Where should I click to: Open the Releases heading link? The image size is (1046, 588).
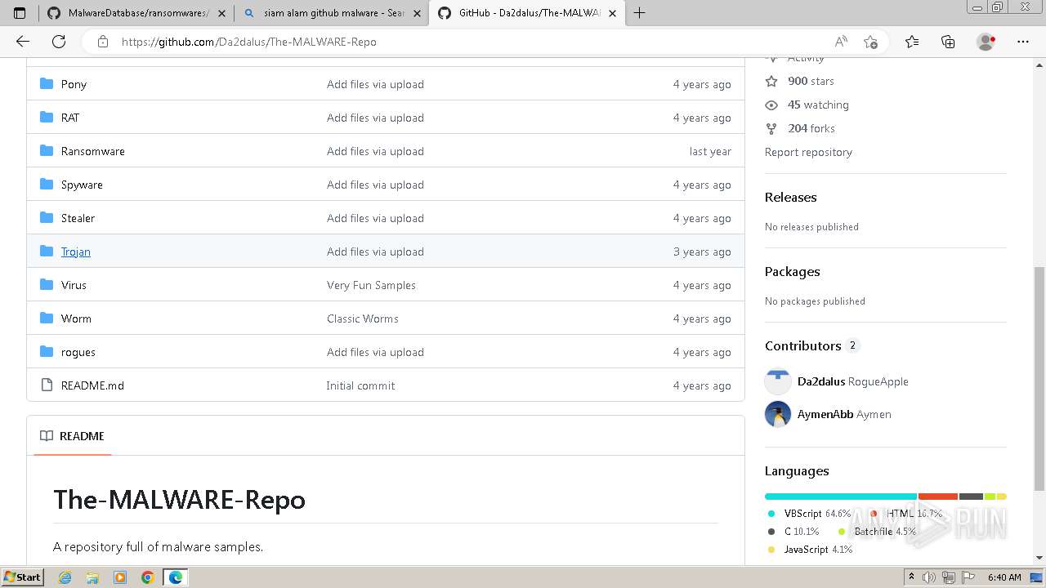[790, 197]
